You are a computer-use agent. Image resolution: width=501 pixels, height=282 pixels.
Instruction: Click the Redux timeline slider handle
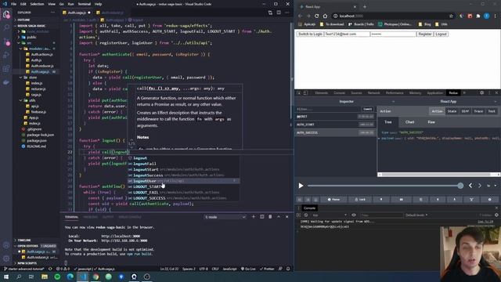point(460,186)
